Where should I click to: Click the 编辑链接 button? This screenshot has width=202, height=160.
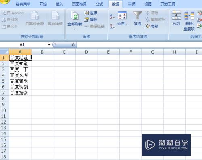pyautogui.click(x=95, y=26)
